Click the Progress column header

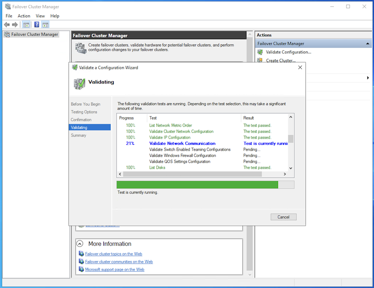132,118
